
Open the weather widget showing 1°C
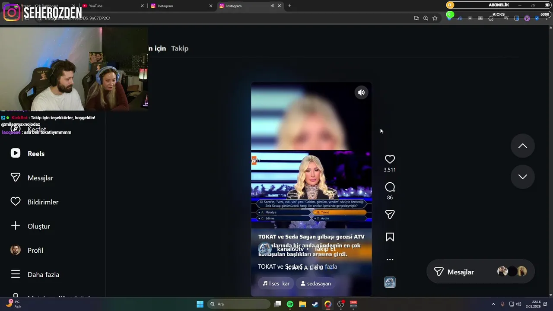pos(13,304)
